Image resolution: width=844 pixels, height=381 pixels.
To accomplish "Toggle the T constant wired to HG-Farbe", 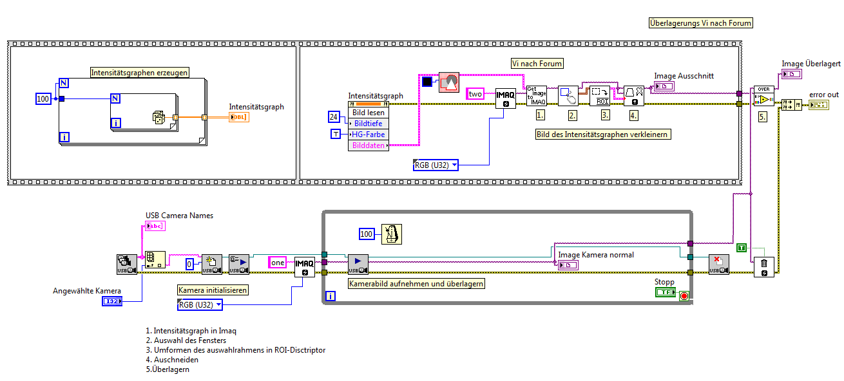I will (x=336, y=134).
